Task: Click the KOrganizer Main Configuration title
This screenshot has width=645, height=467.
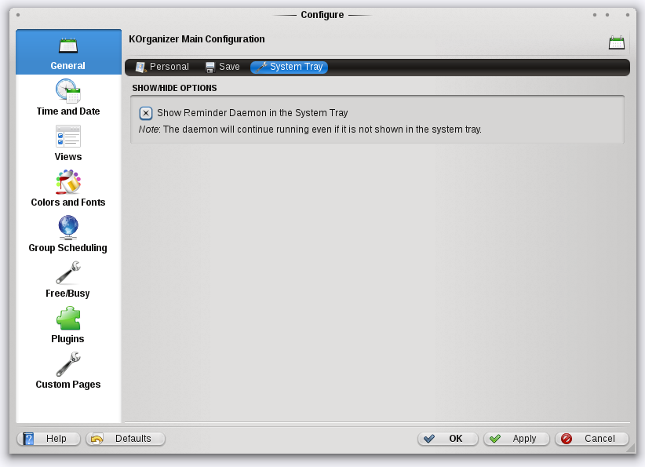Action: point(197,39)
